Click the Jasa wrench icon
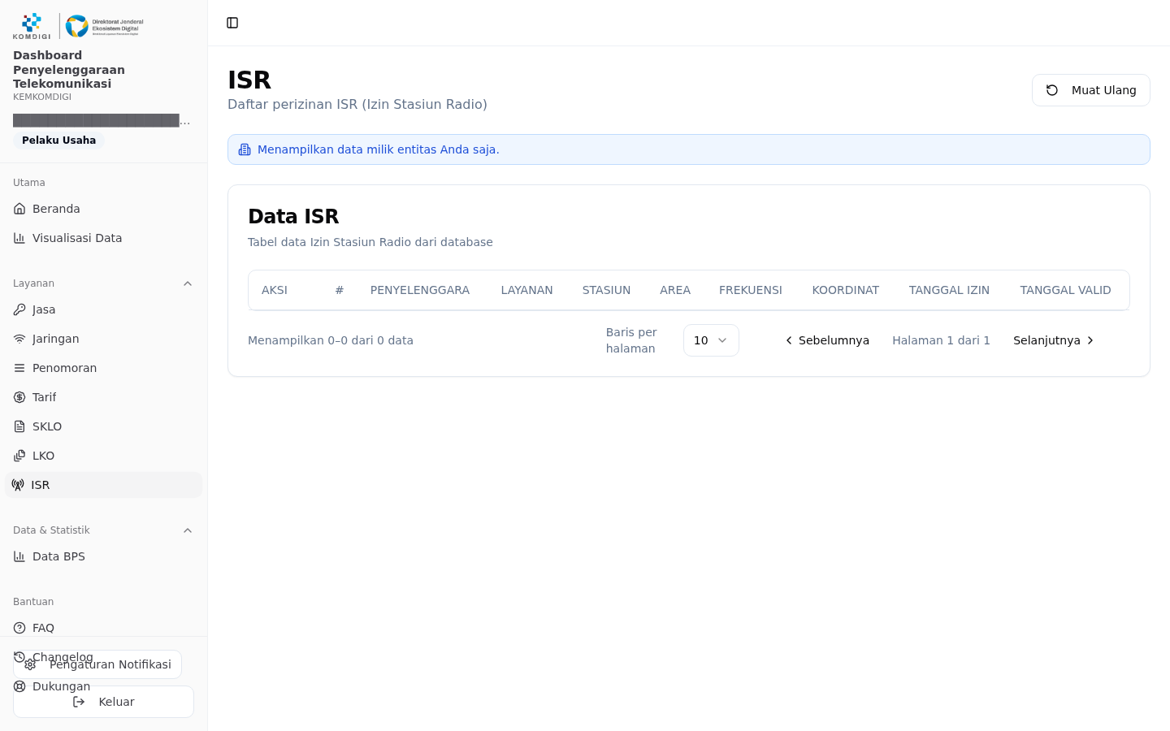Viewport: 1170px width, 731px height. (19, 309)
